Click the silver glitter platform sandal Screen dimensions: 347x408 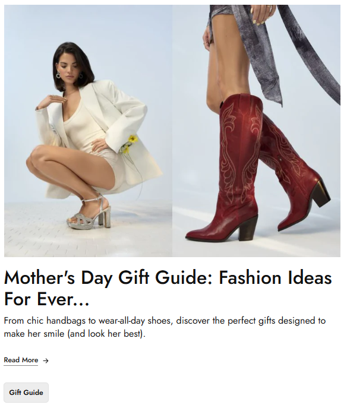pos(89,215)
